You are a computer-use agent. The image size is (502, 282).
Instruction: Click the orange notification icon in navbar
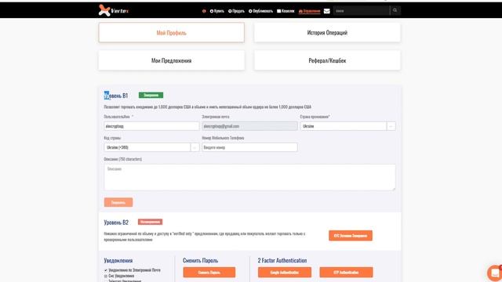click(204, 11)
